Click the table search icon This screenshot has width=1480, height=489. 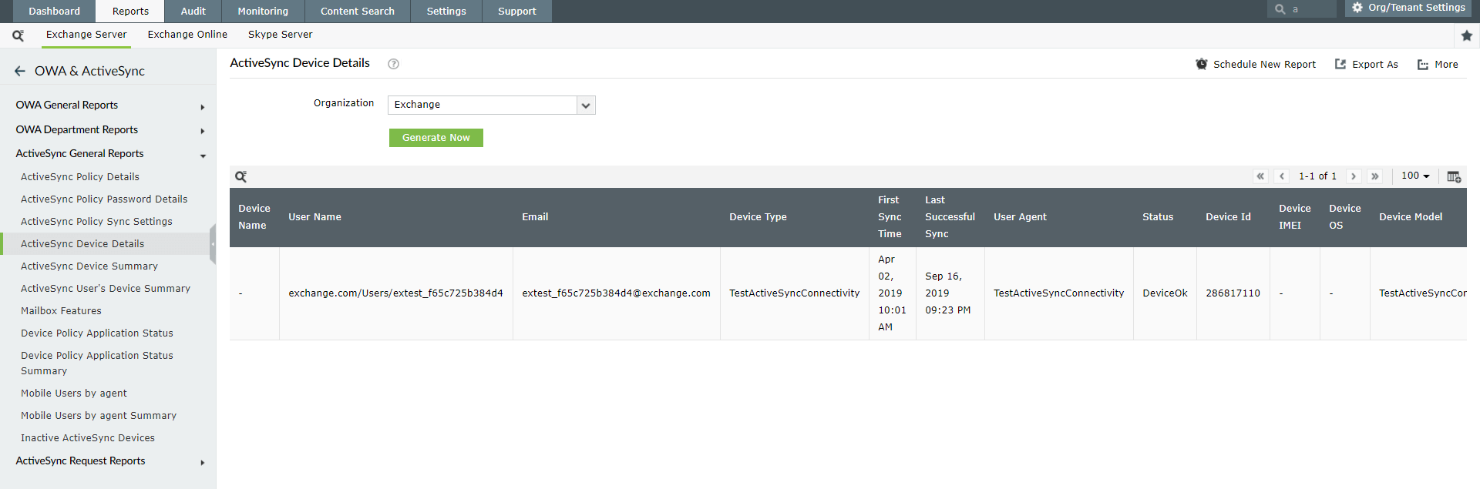(x=241, y=176)
